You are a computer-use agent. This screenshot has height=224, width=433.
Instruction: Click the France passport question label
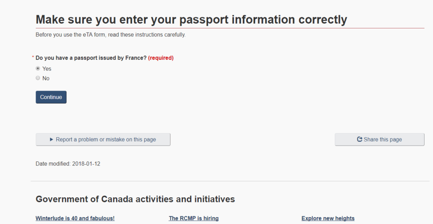[x=91, y=58]
